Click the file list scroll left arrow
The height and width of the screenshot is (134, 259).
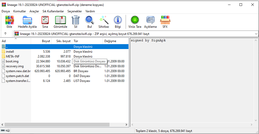[x=2, y=125]
